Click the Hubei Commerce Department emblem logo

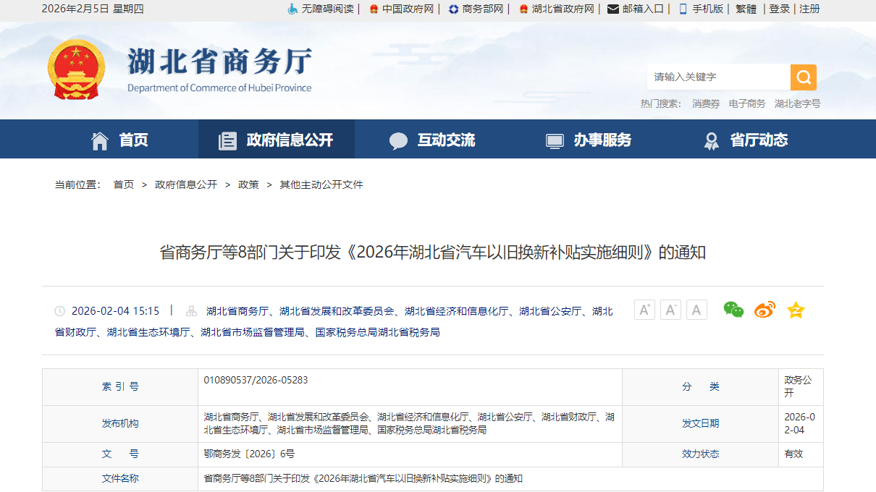coord(76,69)
